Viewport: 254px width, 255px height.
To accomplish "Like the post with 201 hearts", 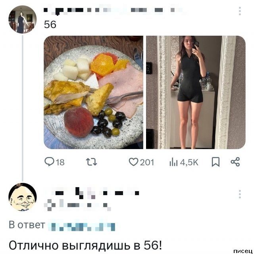I will 133,162.
